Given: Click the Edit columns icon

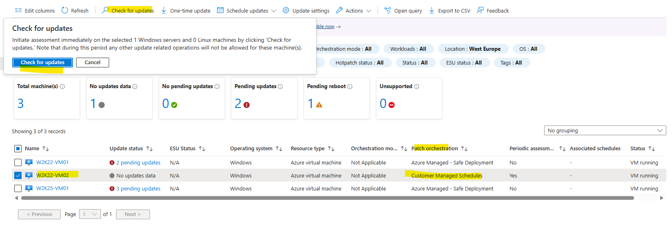Looking at the screenshot, I should (x=18, y=11).
